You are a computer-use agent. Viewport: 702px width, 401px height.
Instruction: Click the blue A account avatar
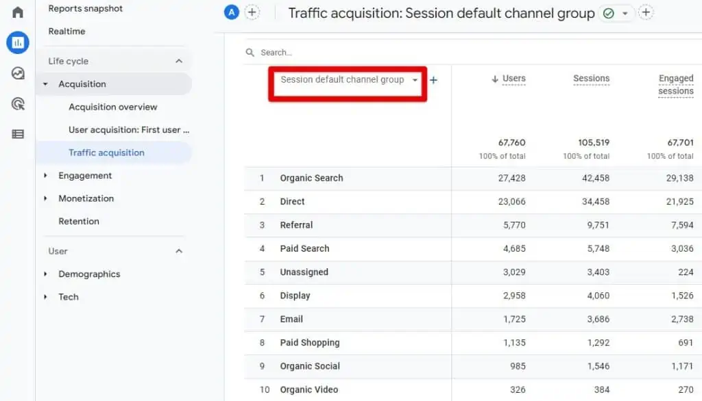click(x=231, y=12)
